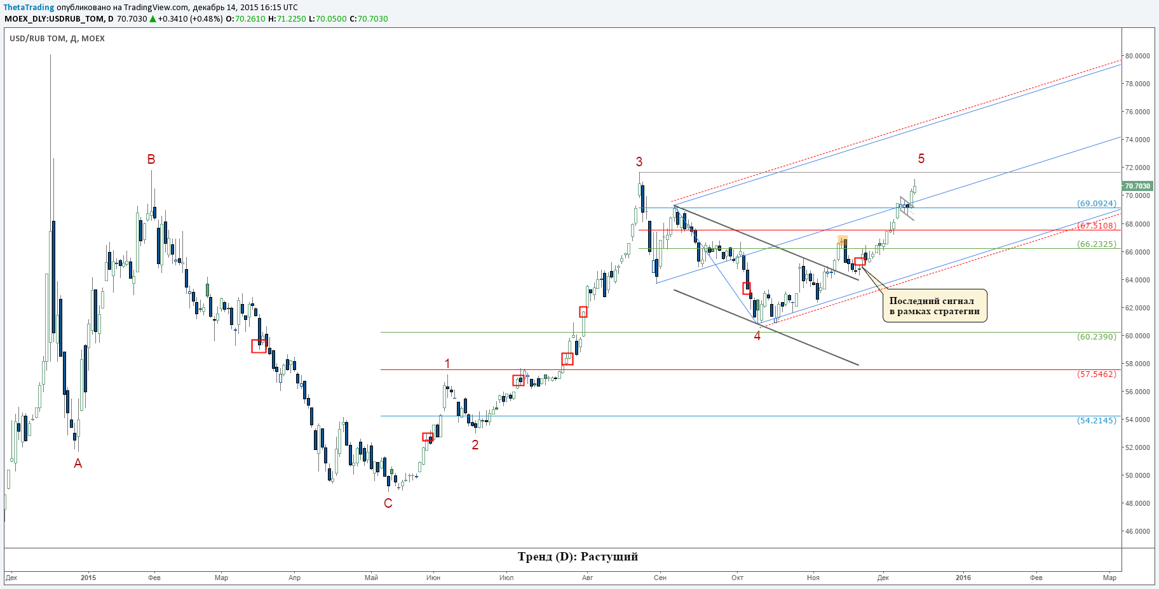Click the 2015 label on time axis
Viewport: 1159px width, 589px height.
coord(88,578)
